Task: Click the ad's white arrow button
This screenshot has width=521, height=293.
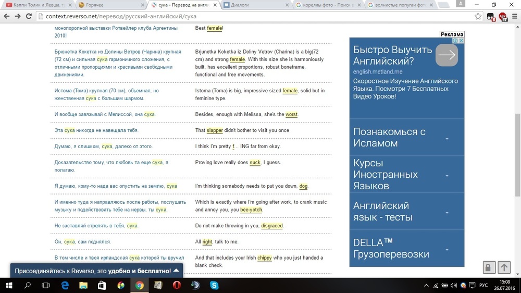Action: 446,55
